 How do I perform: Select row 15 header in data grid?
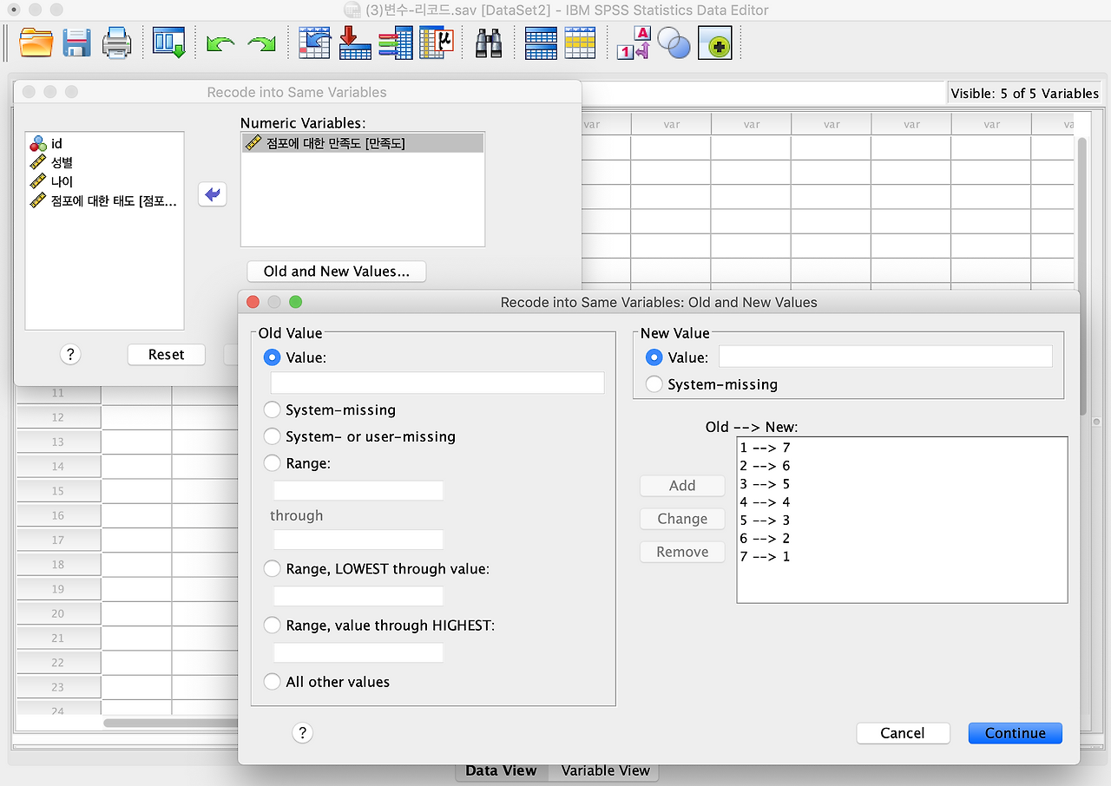[x=58, y=491]
